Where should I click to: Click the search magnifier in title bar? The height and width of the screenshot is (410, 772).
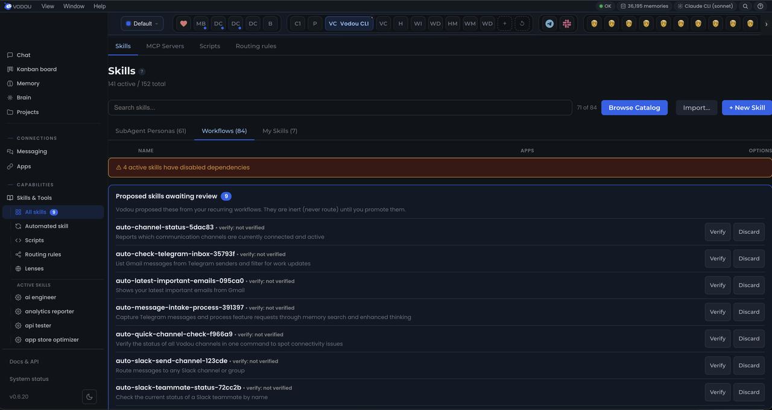point(745,6)
